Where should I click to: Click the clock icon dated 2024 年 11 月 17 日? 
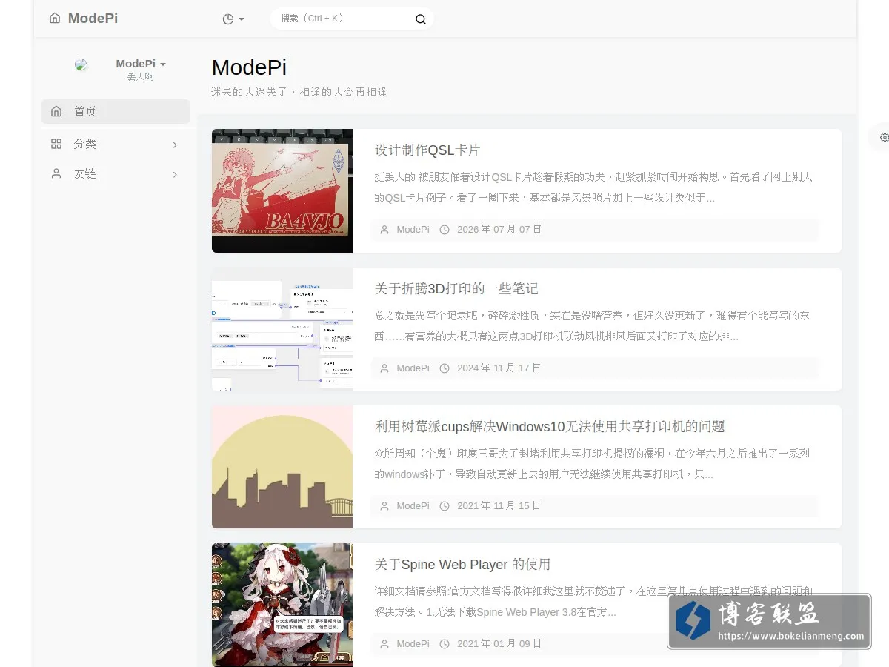point(444,368)
